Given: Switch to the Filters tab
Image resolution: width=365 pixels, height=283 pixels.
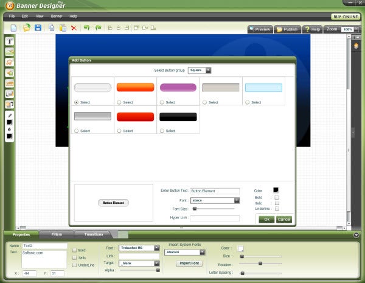Looking at the screenshot, I should pyautogui.click(x=57, y=234).
